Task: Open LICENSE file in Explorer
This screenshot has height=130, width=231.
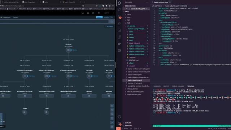Action: click(132, 57)
